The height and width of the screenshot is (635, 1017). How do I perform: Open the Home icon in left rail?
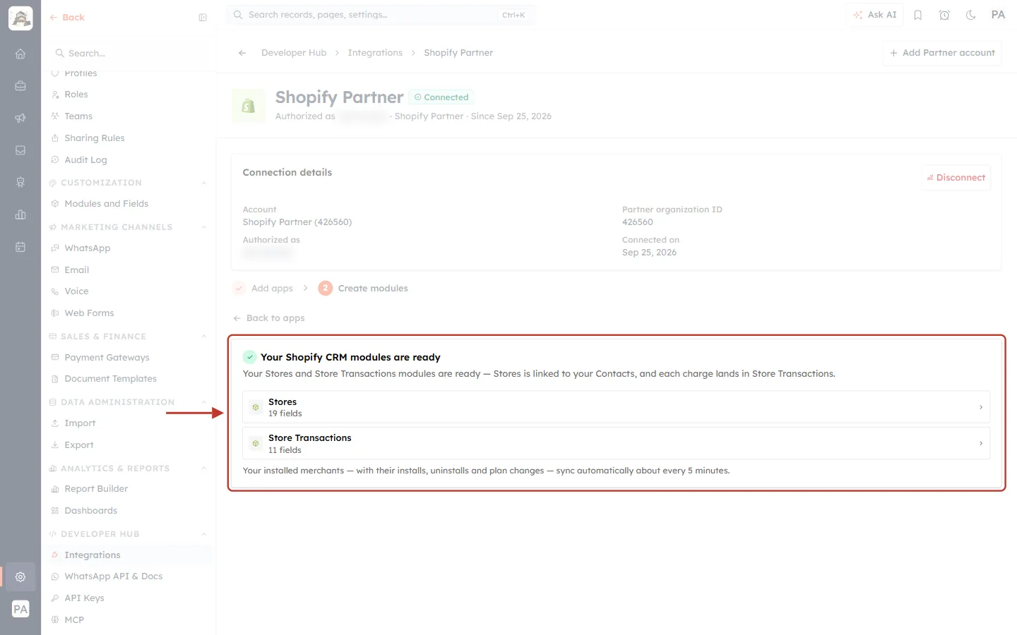20,54
